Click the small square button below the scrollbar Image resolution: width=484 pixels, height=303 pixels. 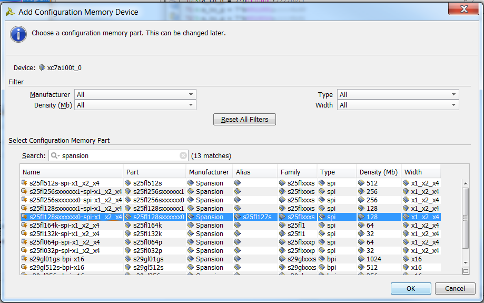tap(466, 271)
